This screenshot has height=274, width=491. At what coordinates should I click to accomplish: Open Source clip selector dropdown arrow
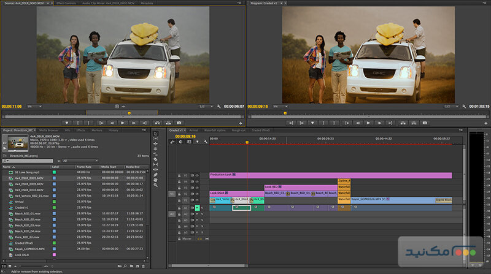[48, 3]
